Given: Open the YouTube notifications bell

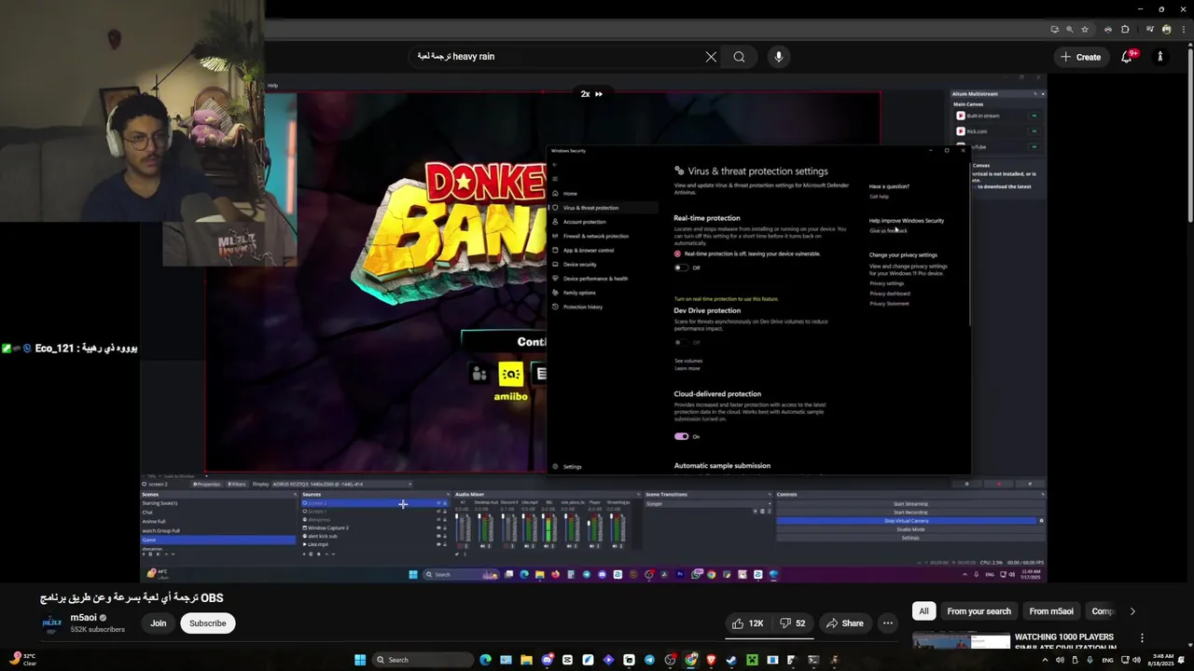Looking at the screenshot, I should click(x=1127, y=57).
